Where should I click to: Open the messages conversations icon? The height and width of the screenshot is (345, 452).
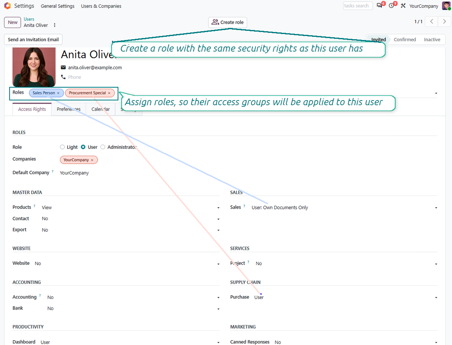click(x=379, y=6)
